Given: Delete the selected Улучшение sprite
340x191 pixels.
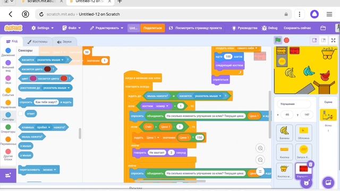Looking at the screenshot, I should click(x=310, y=164).
